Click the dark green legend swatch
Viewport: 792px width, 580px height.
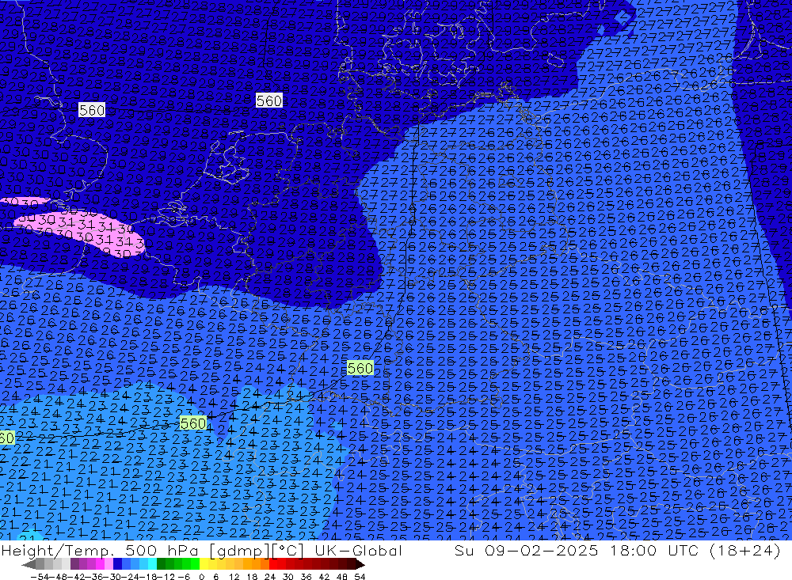(x=161, y=565)
